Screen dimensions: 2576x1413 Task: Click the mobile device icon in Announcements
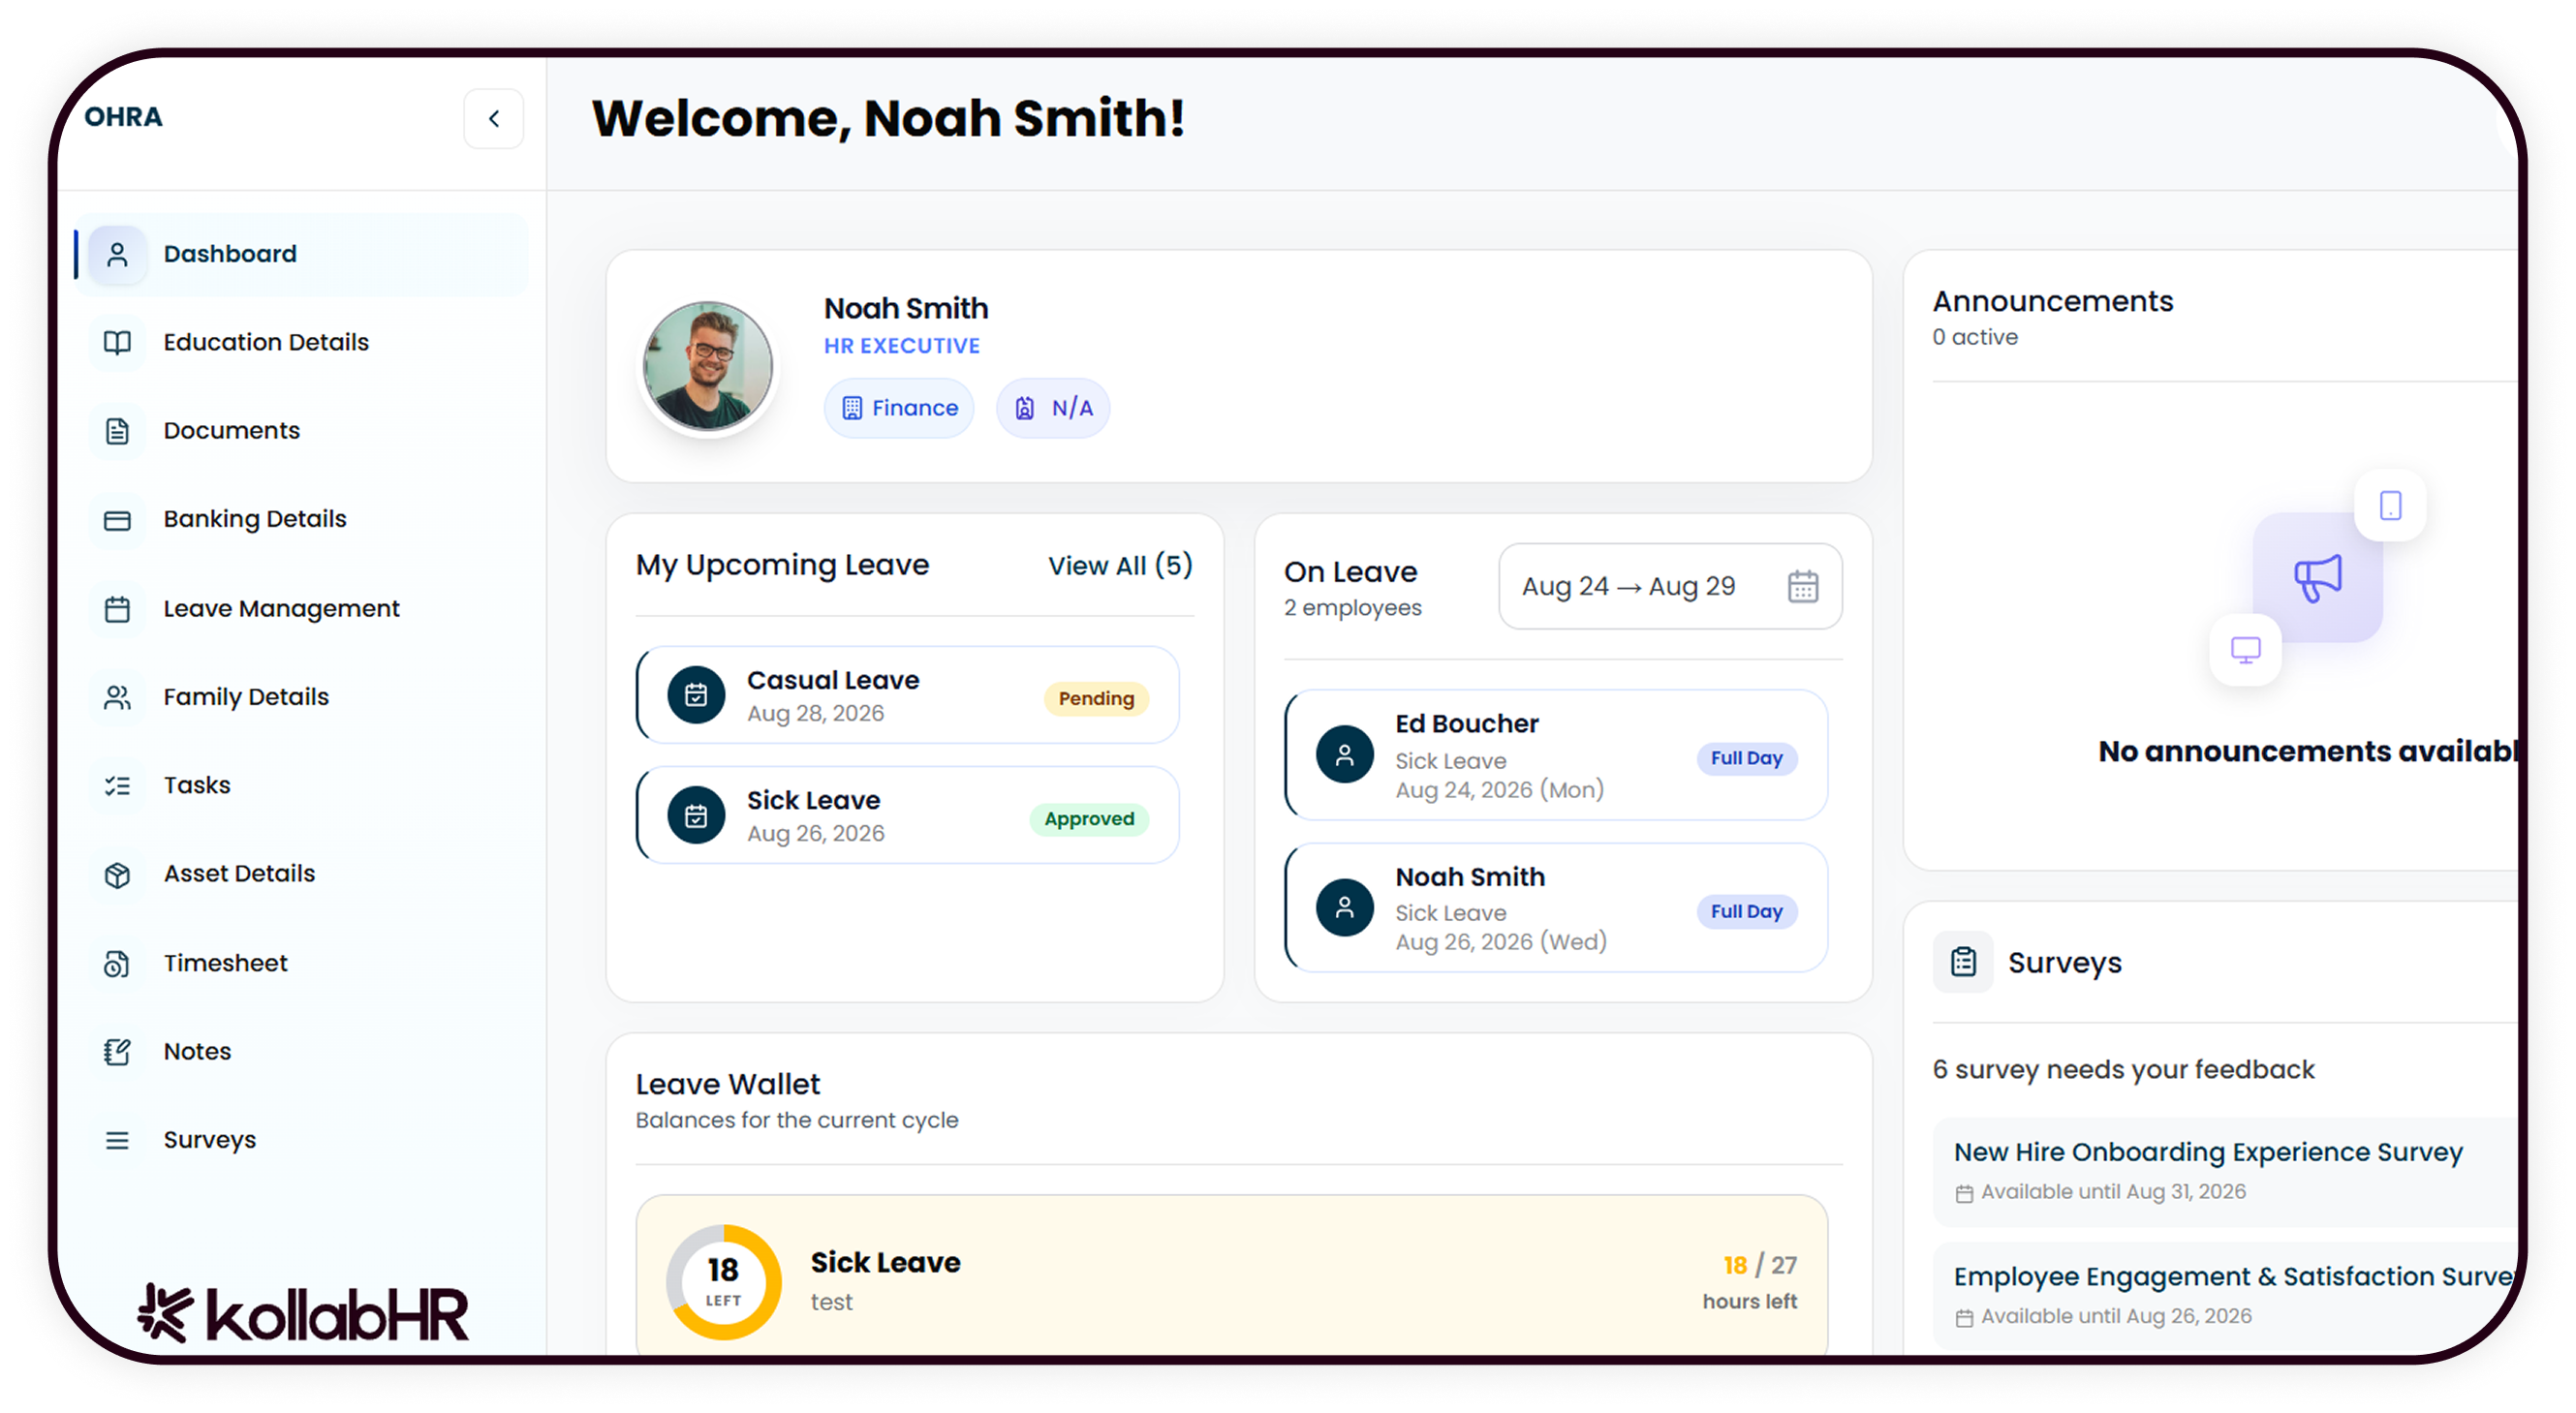coord(2390,506)
